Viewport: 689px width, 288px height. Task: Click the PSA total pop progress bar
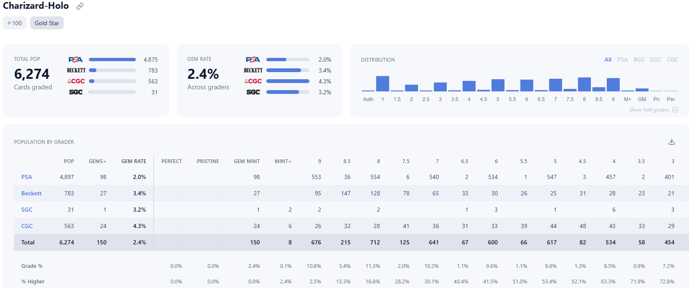112,60
